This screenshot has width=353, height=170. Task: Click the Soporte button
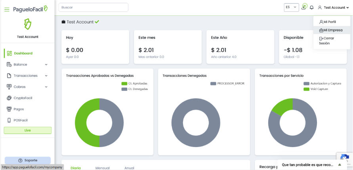tap(28, 160)
